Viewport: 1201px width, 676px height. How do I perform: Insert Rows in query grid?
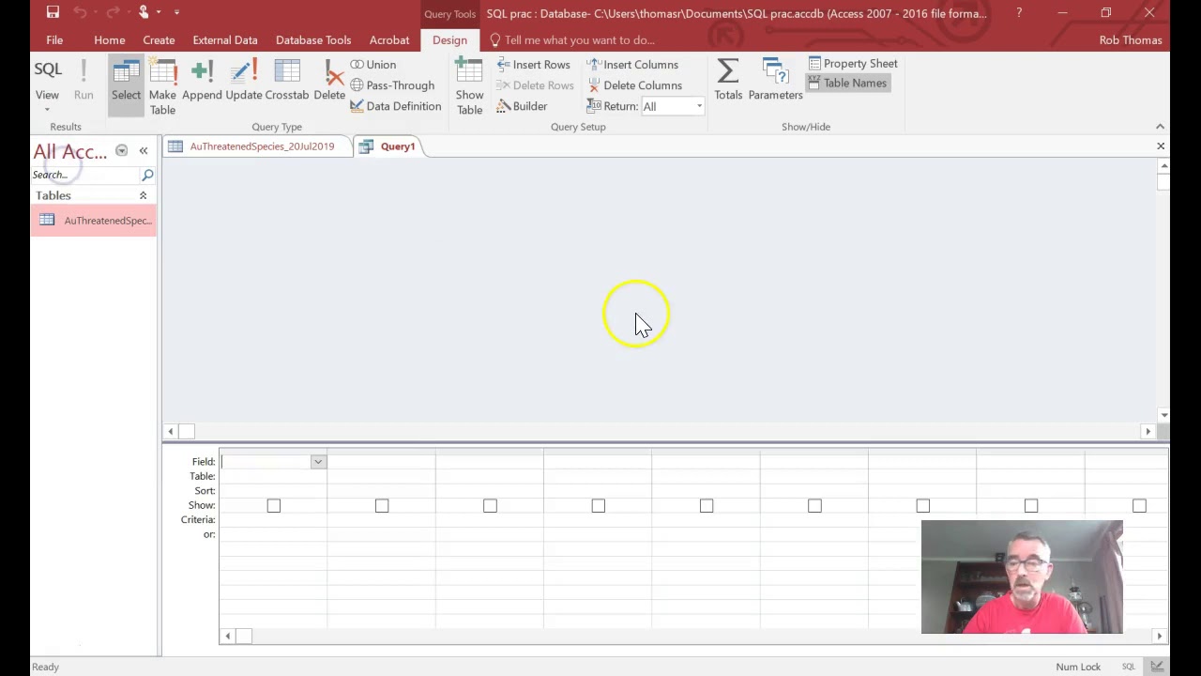click(x=533, y=65)
